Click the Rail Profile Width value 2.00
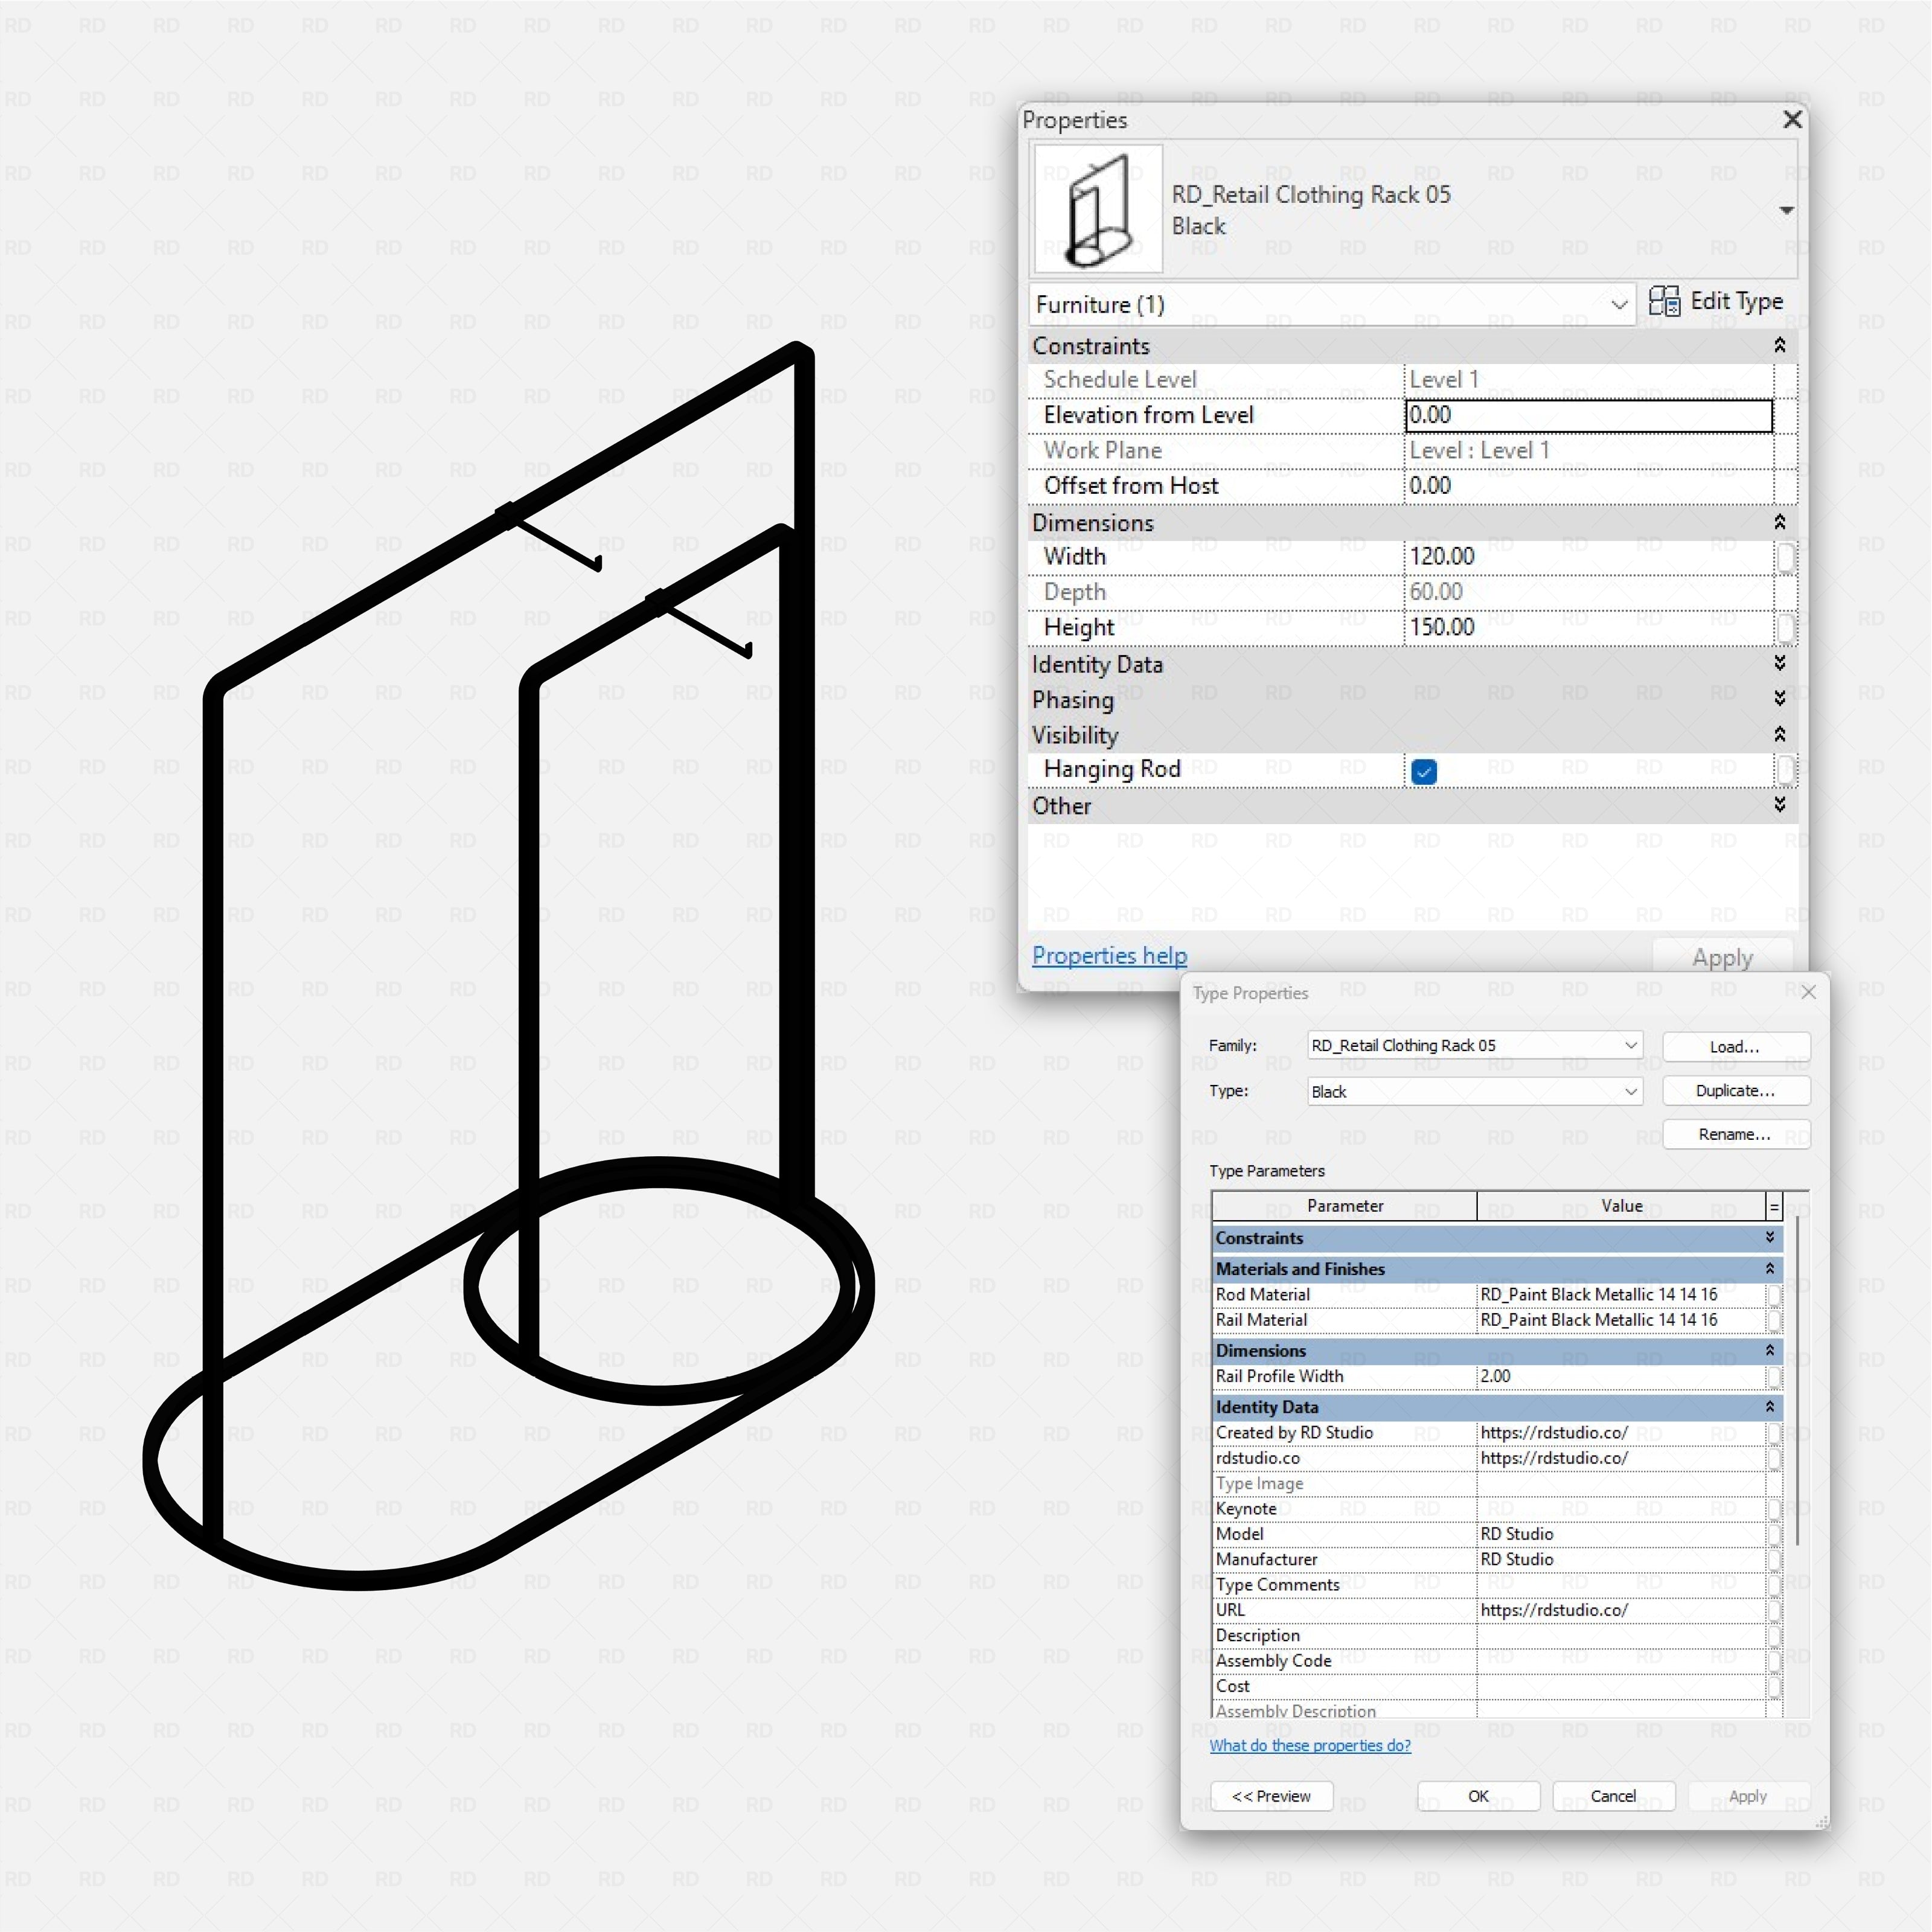1932x1932 pixels. [x=1621, y=1376]
